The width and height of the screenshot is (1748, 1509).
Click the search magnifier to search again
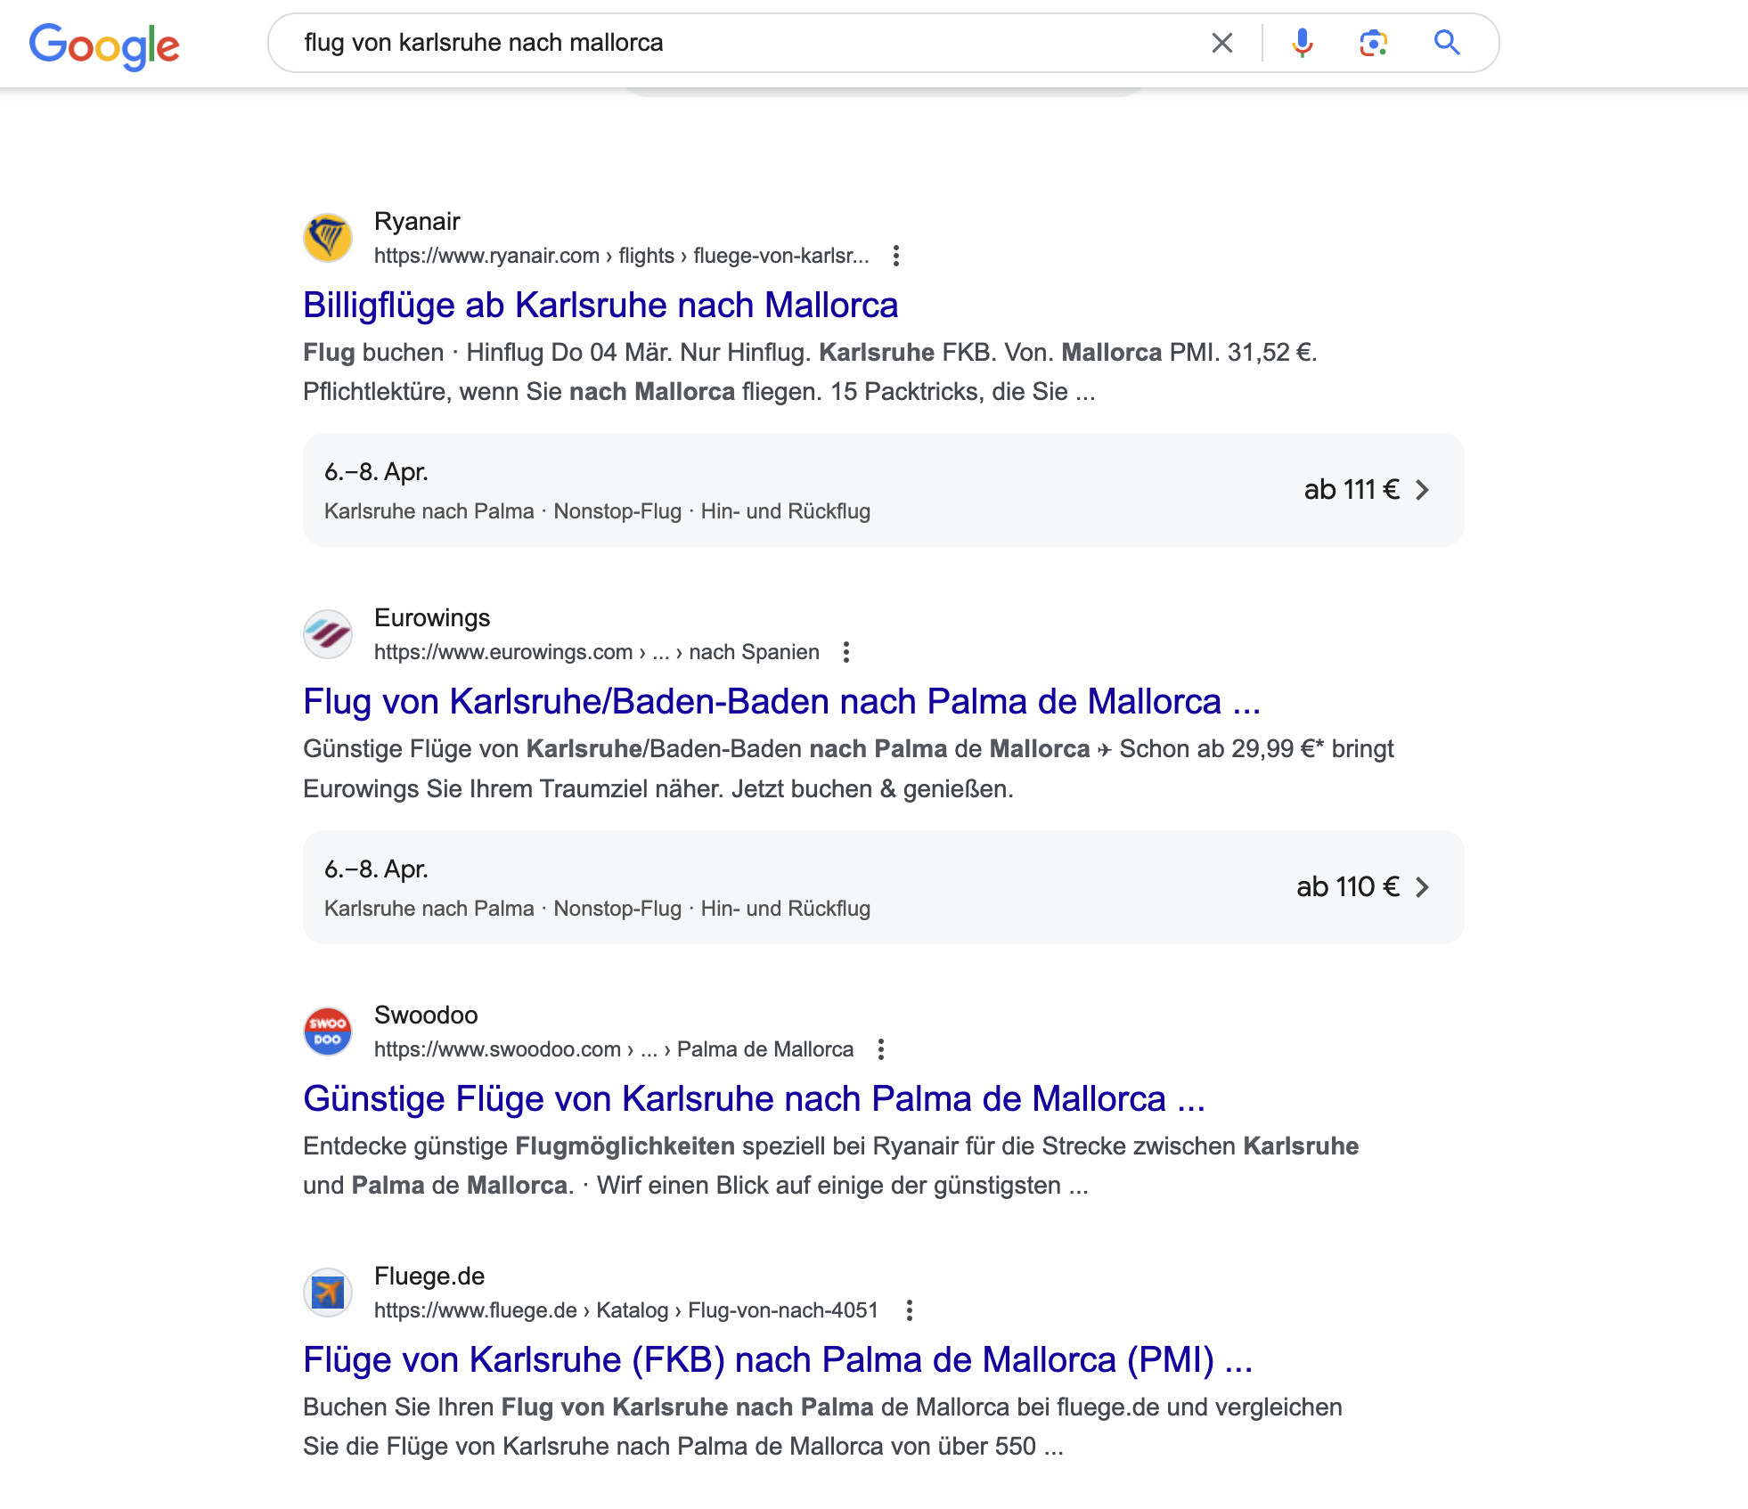(x=1445, y=42)
